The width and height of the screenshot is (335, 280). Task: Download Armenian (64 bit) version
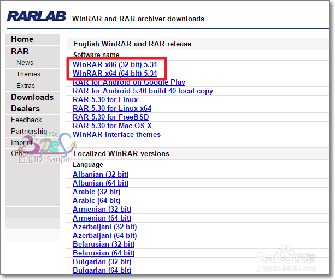coord(102,218)
